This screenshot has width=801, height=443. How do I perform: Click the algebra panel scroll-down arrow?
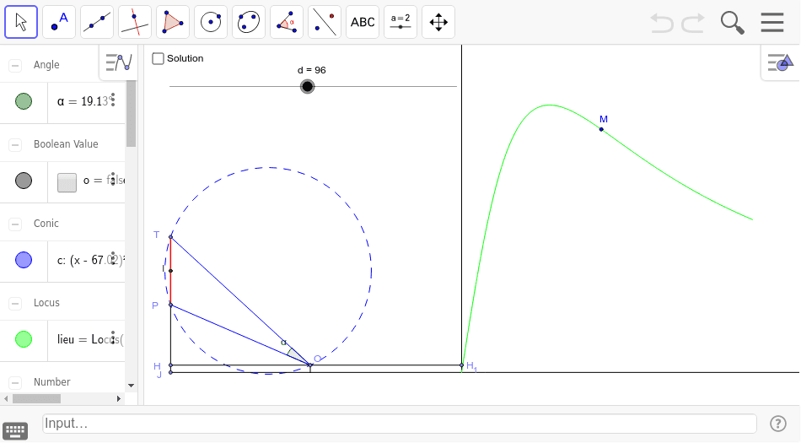click(131, 386)
